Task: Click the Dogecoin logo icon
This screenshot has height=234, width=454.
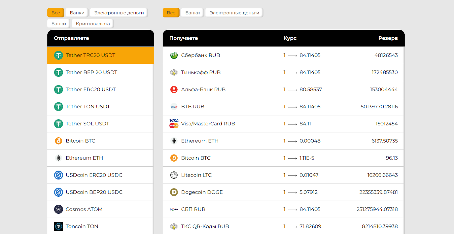Action: click(x=174, y=192)
